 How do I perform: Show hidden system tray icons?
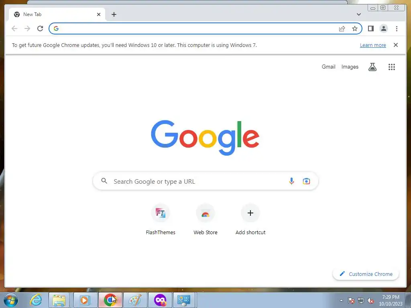pos(341,300)
